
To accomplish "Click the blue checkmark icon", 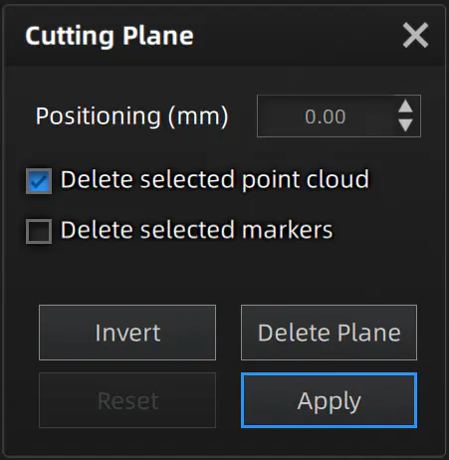I will click(39, 181).
